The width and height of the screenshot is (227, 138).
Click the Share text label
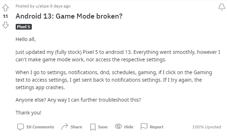click(76, 127)
